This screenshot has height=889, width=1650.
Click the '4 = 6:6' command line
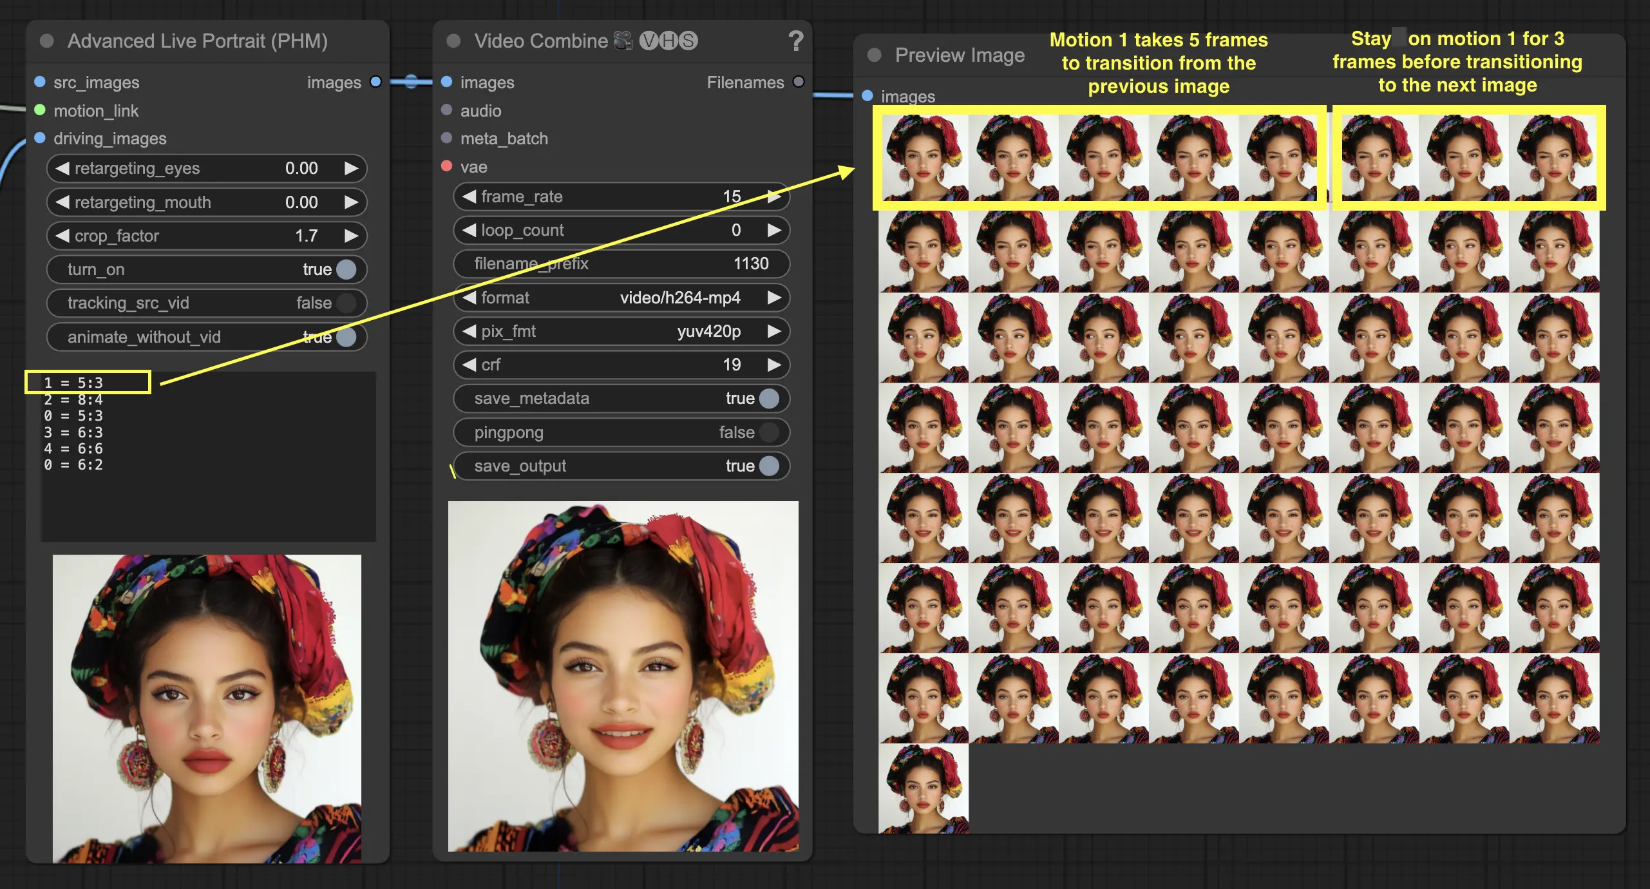[73, 448]
